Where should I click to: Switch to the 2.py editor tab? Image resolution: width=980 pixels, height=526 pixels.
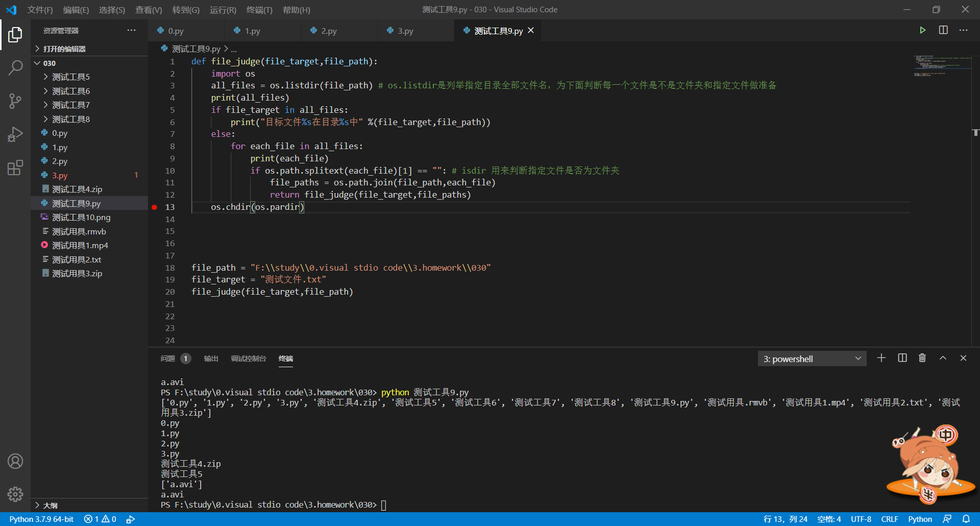point(339,31)
